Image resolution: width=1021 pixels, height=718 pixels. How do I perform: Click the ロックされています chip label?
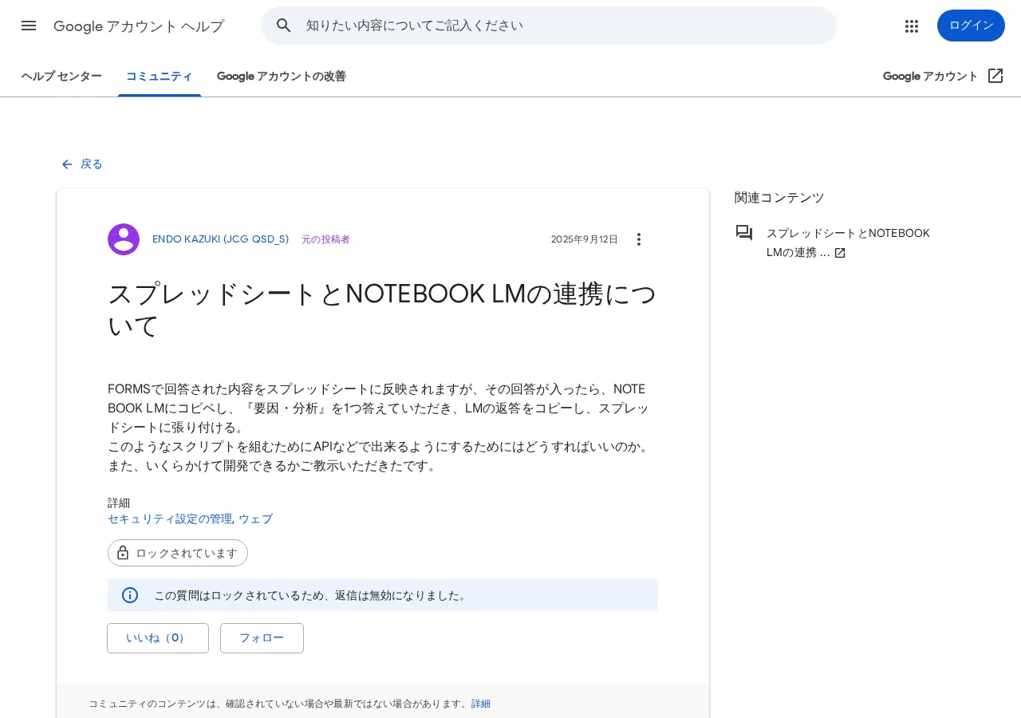(x=187, y=553)
